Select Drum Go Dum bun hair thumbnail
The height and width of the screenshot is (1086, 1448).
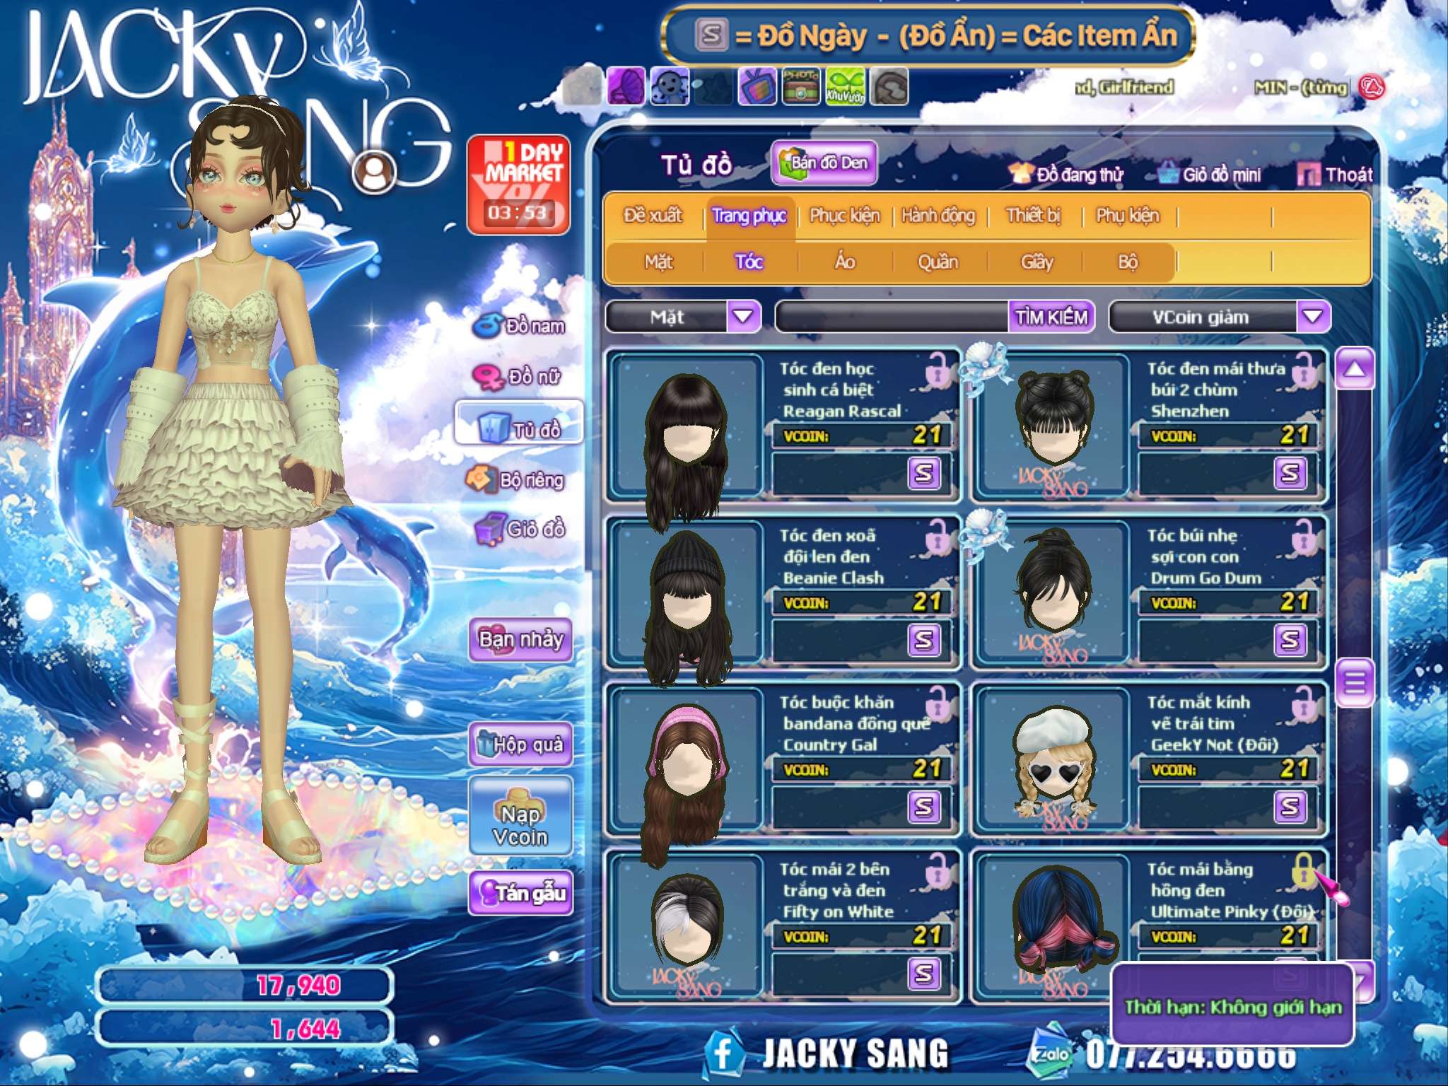click(x=1053, y=594)
